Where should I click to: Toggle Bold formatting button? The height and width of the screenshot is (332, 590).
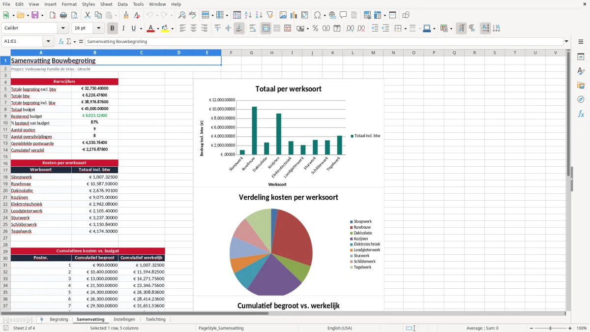coord(112,29)
